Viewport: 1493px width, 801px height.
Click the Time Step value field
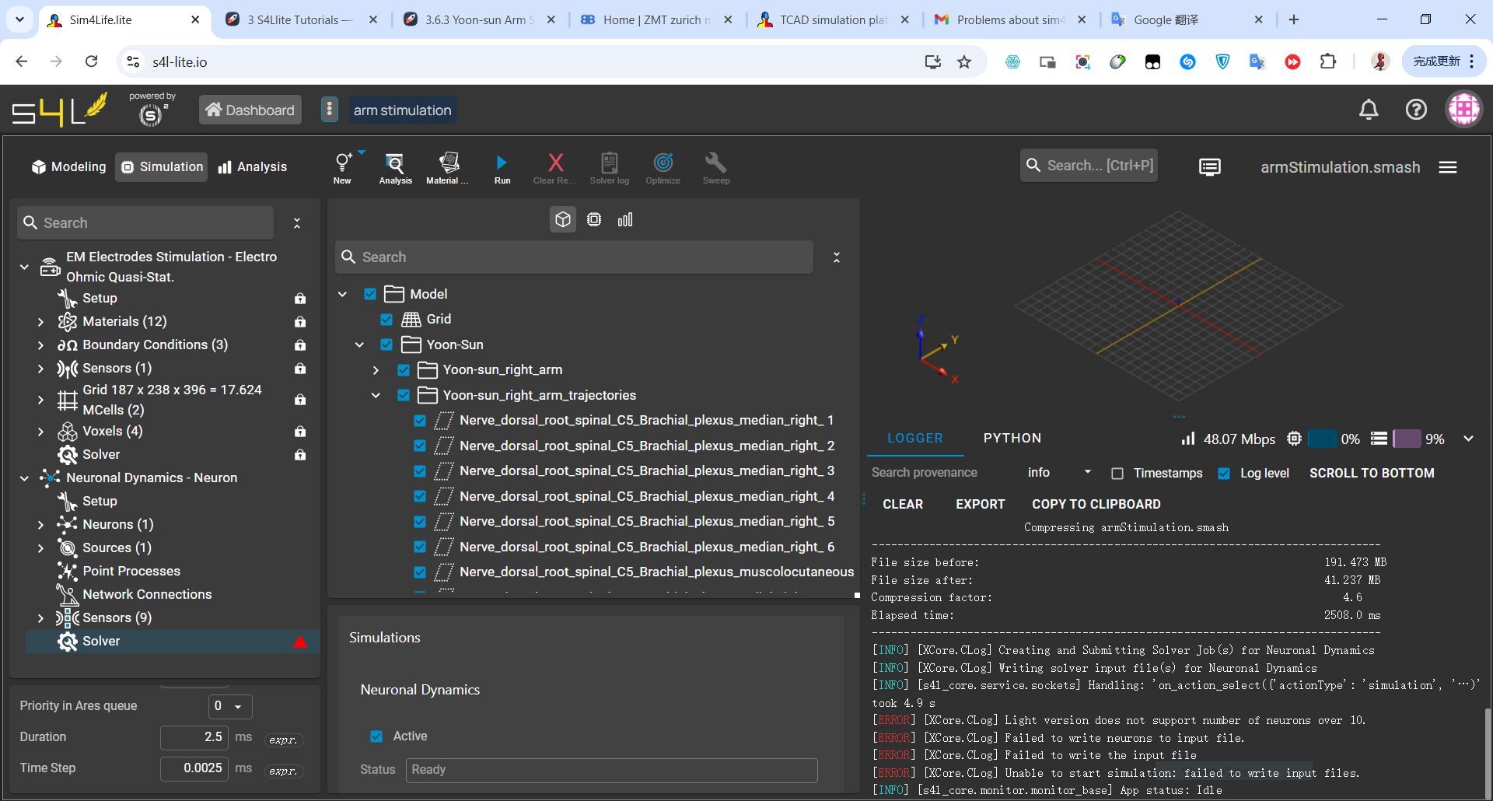coord(194,768)
